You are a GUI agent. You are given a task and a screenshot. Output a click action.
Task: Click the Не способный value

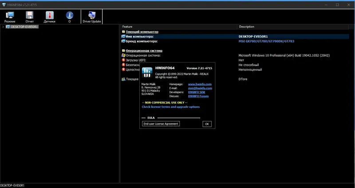[248, 65]
